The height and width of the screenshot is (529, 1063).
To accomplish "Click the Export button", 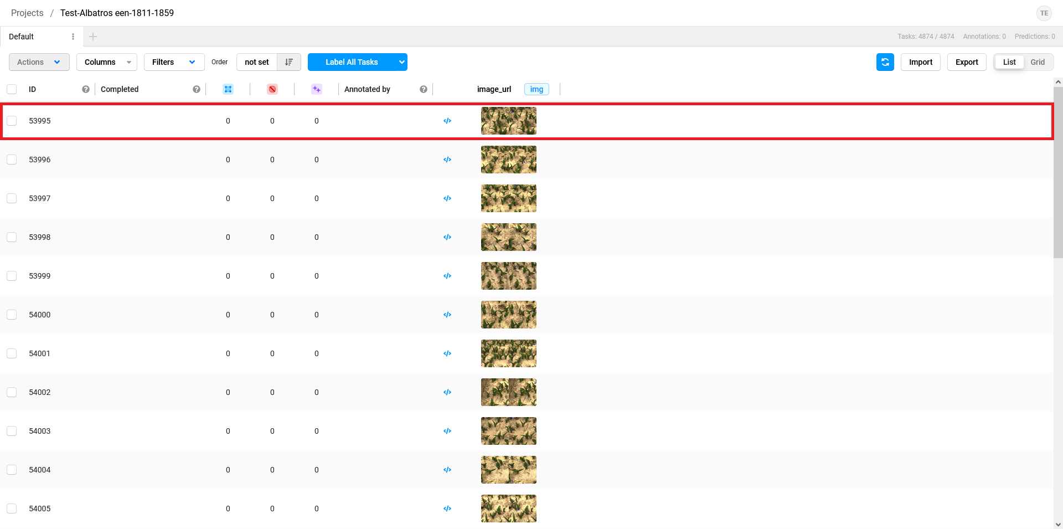I will point(967,62).
